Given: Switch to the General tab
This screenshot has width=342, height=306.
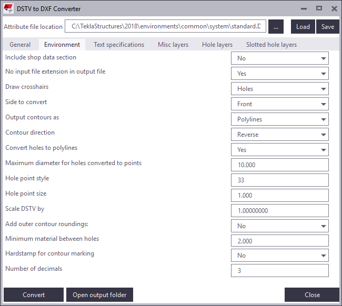Looking at the screenshot, I should point(20,45).
